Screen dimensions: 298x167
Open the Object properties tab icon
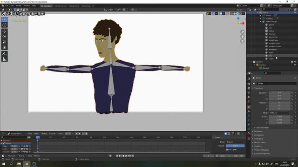[x=249, y=107]
